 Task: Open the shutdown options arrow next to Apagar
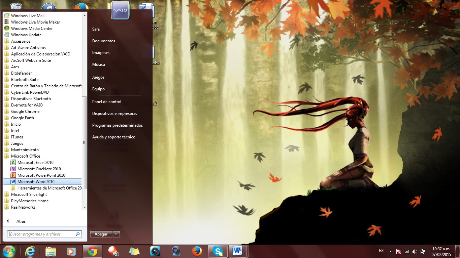[116, 234]
